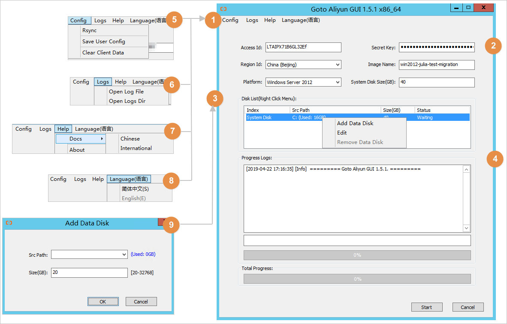The width and height of the screenshot is (507, 324).
Task: Click the Goto Aliyun app logo icon in the title bar
Action: 223,9
